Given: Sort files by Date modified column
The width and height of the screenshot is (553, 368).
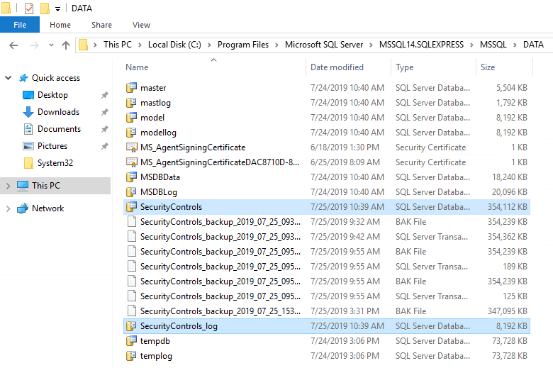Looking at the screenshot, I should 337,67.
